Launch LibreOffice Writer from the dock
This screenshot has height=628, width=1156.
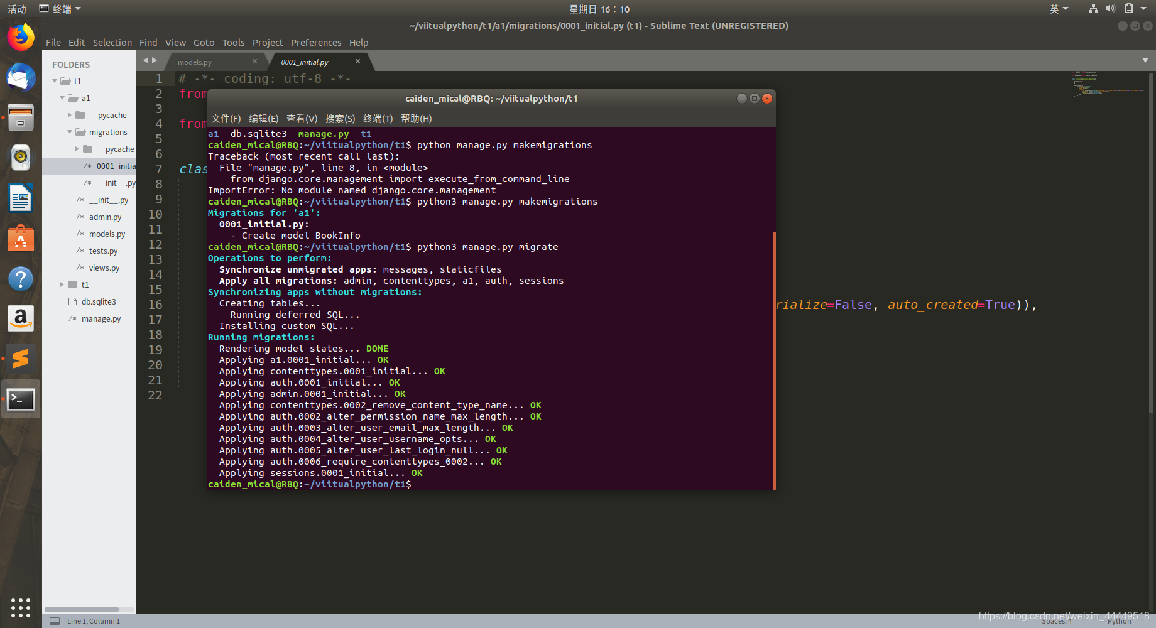click(x=21, y=198)
